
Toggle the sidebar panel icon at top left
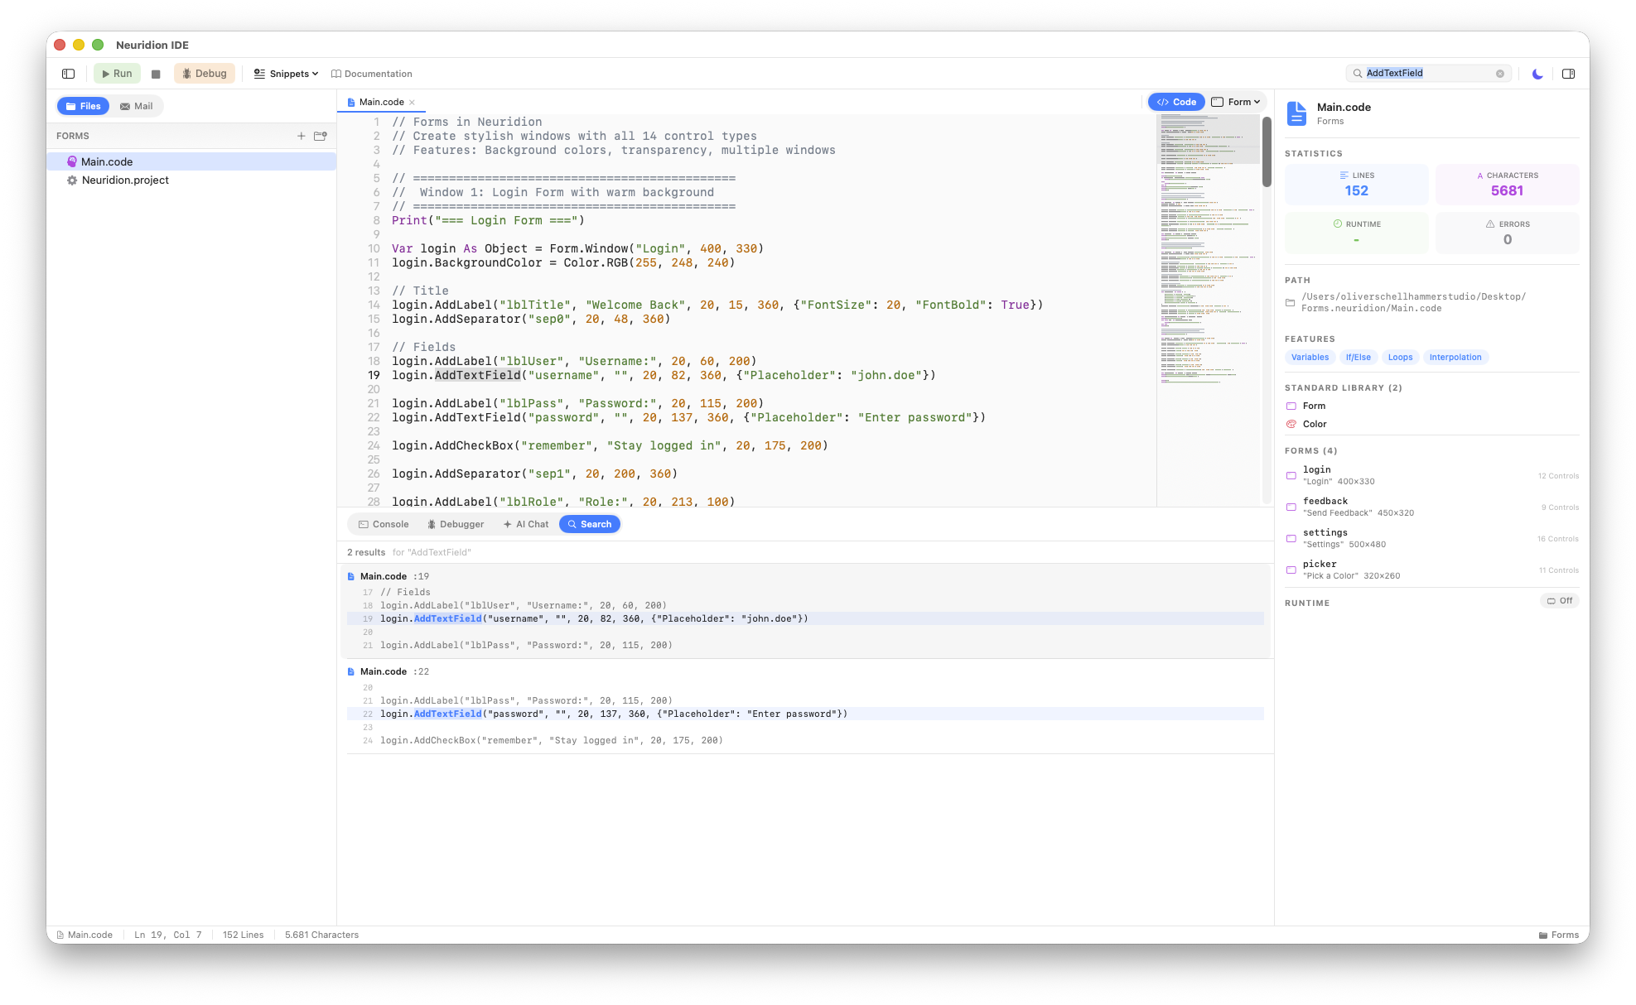coord(67,74)
